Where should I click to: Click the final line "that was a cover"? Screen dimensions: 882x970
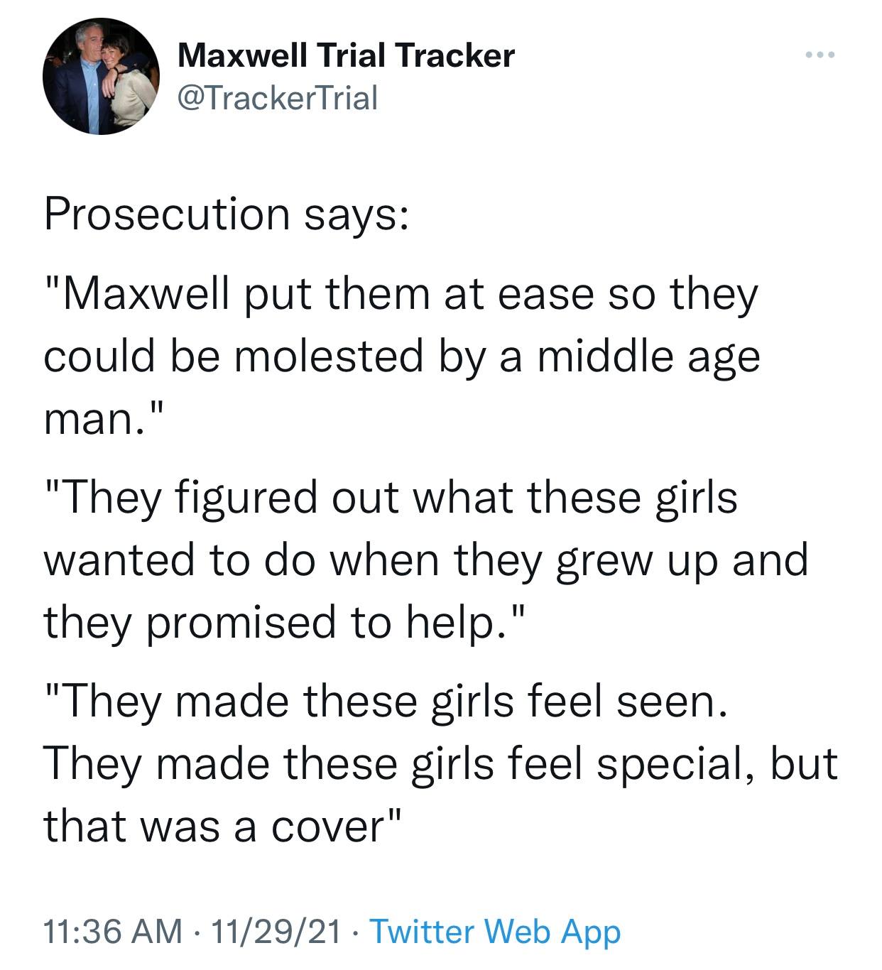pyautogui.click(x=224, y=826)
